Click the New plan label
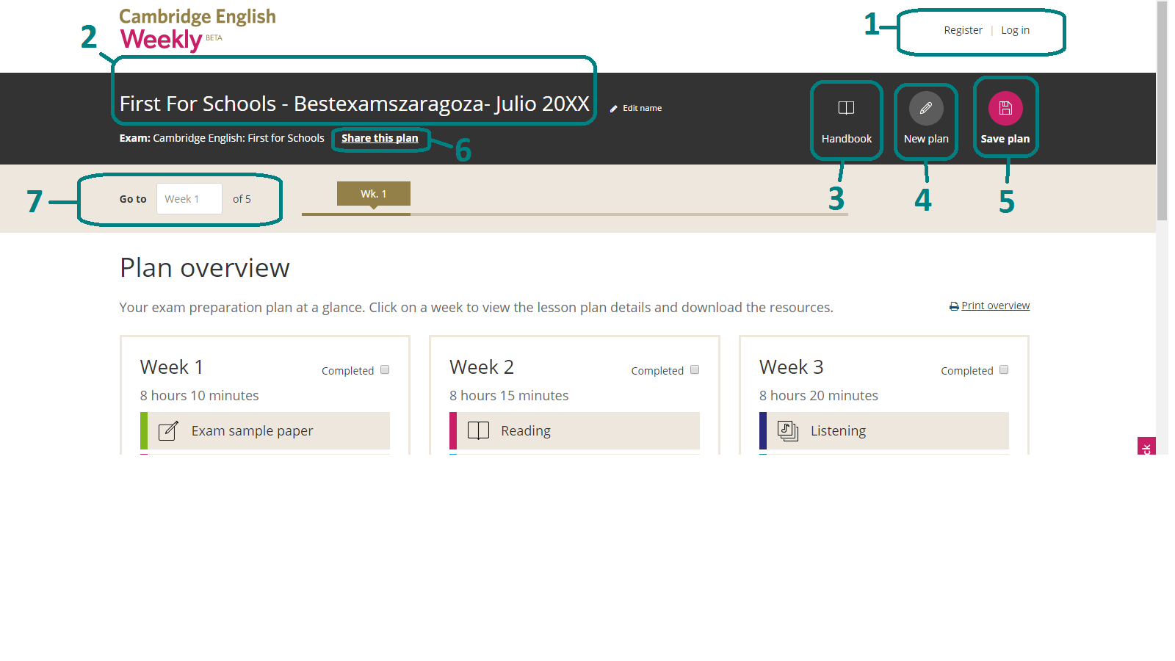 coord(926,139)
